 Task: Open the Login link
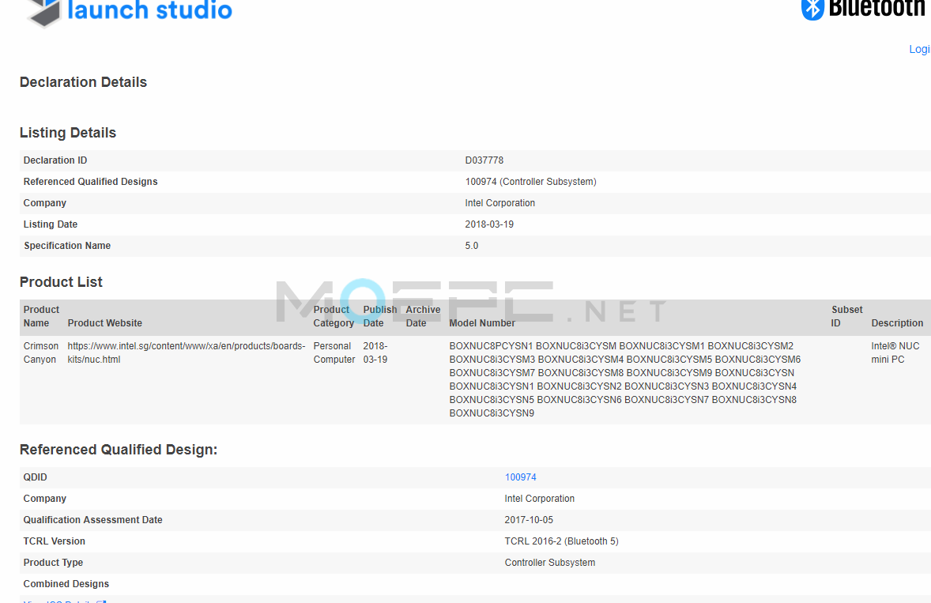pyautogui.click(x=920, y=49)
